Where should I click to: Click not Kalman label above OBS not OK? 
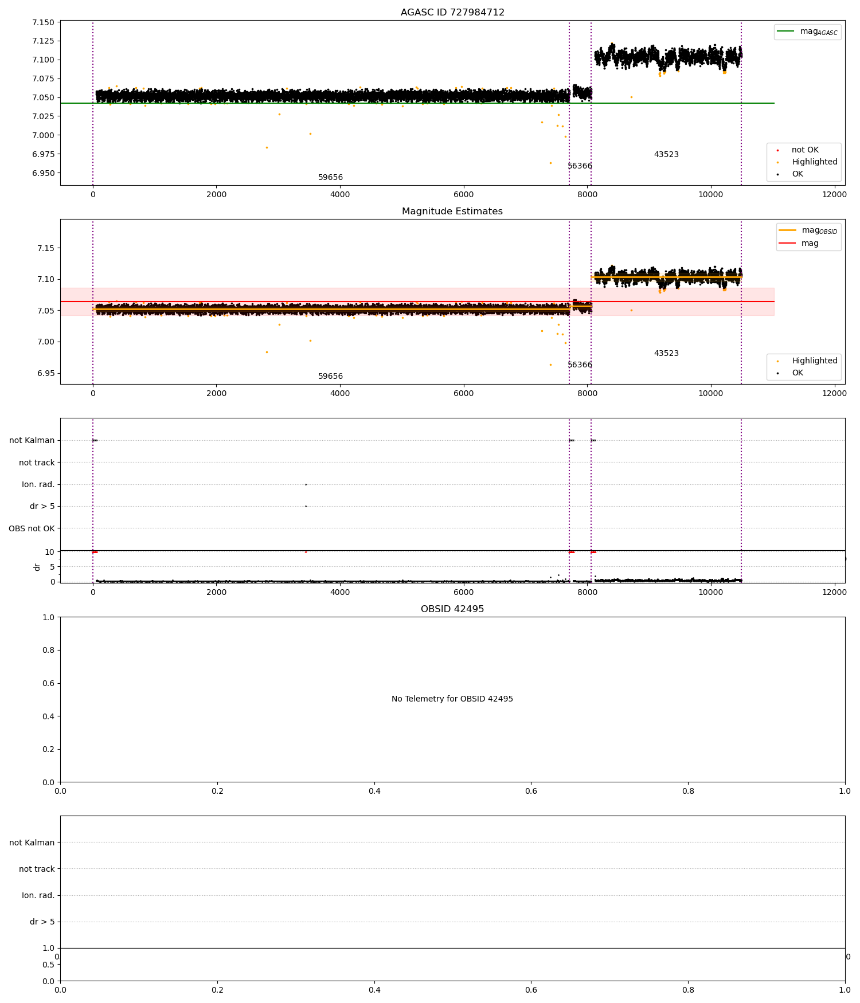[32, 441]
